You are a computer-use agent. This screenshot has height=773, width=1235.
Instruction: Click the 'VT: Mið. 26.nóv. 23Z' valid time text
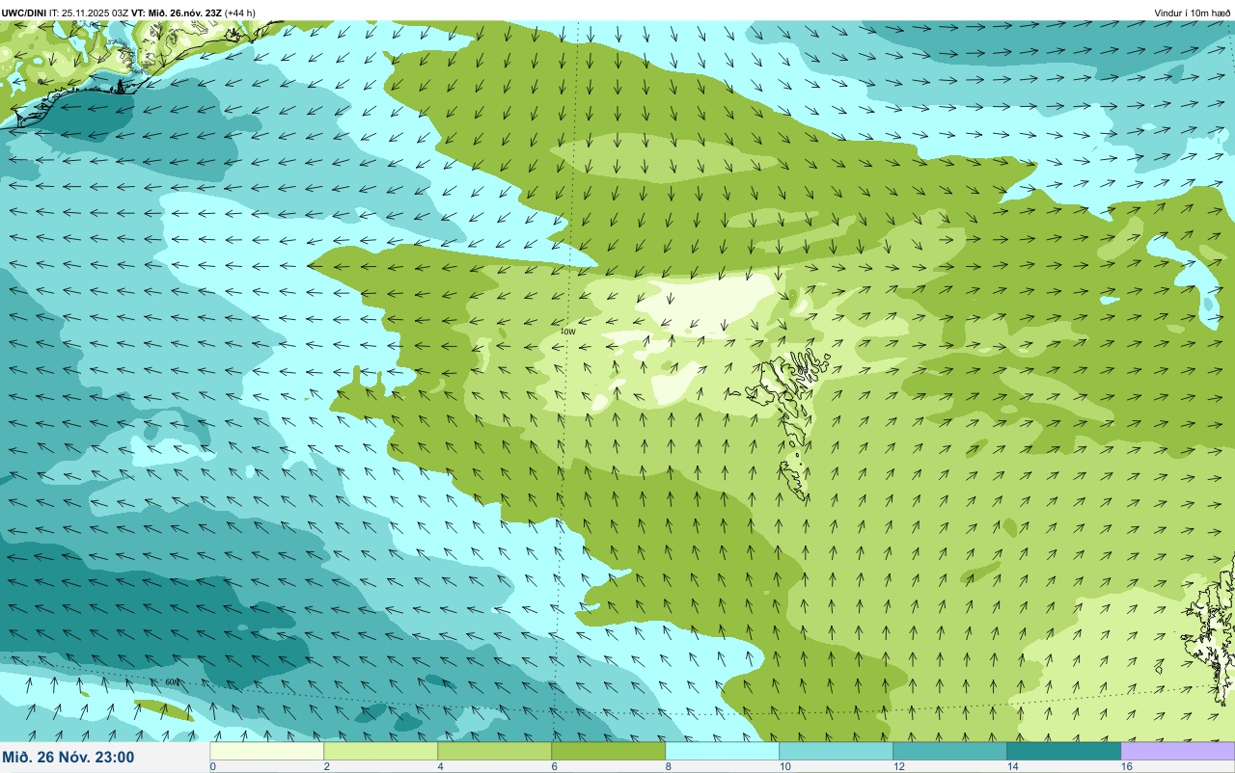click(x=177, y=13)
